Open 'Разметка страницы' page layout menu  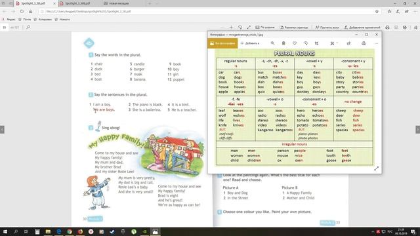293,28
